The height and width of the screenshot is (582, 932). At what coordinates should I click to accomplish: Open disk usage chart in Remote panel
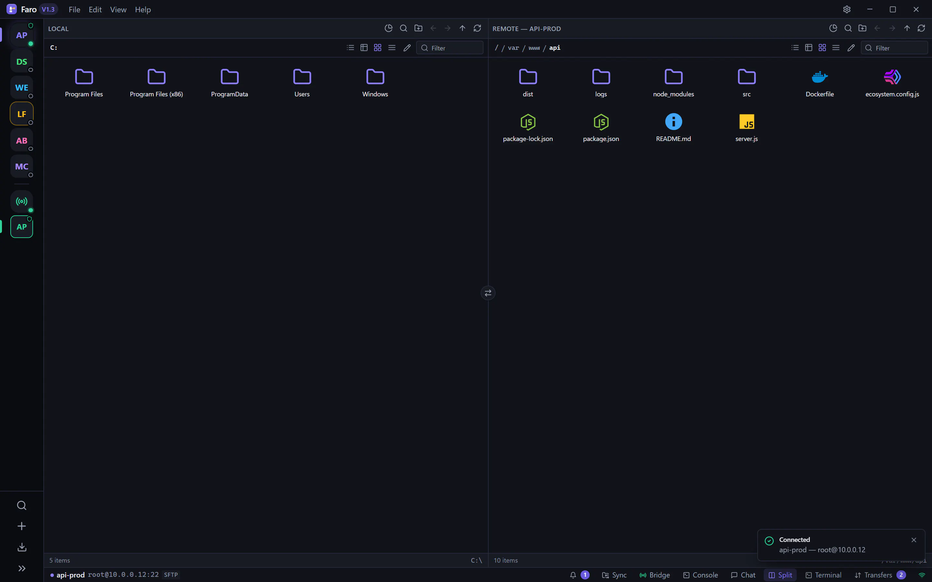pyautogui.click(x=833, y=28)
